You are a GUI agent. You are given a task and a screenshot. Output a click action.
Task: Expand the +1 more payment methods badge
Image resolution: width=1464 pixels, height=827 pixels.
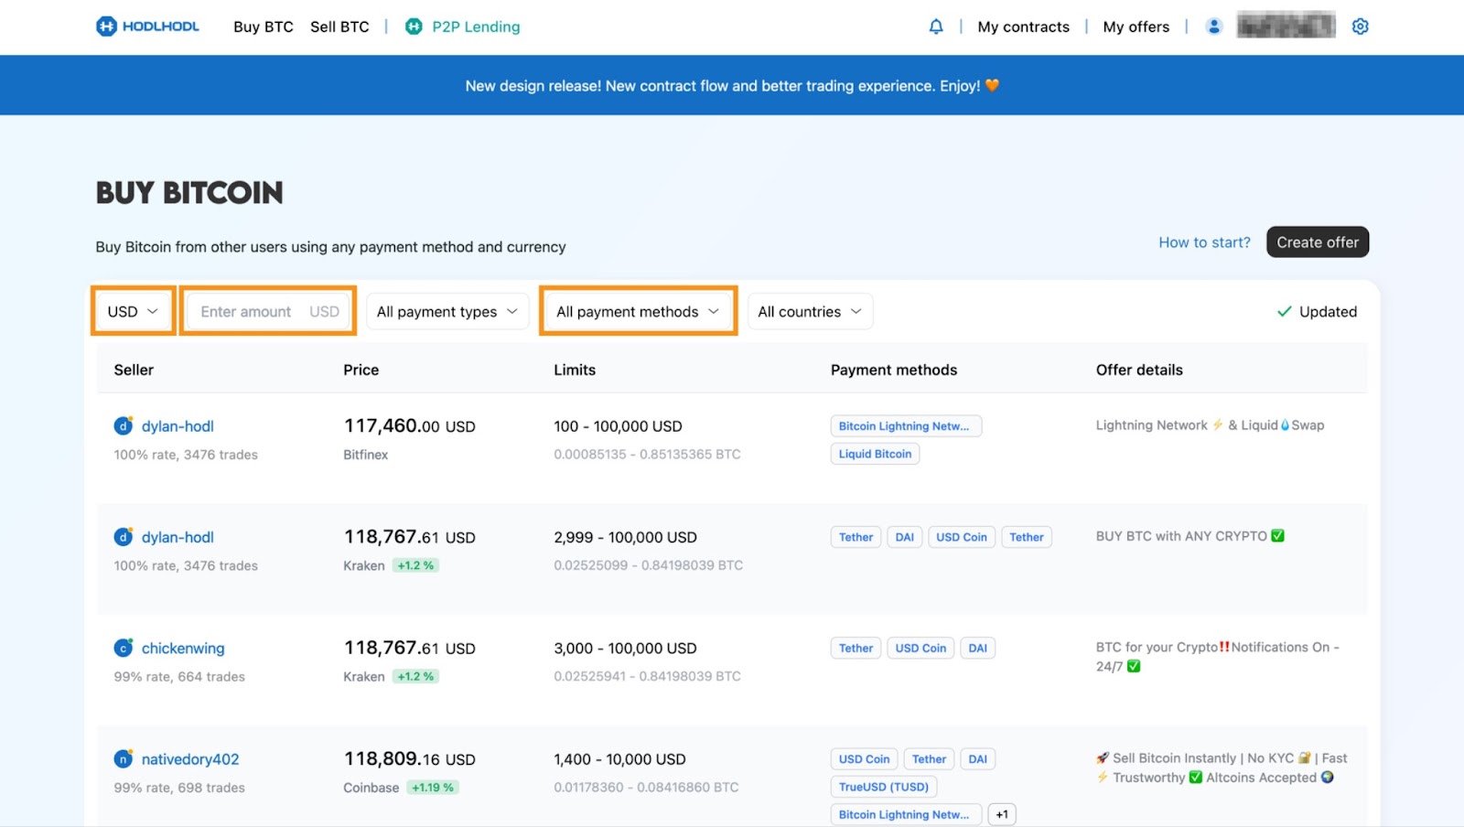1002,814
